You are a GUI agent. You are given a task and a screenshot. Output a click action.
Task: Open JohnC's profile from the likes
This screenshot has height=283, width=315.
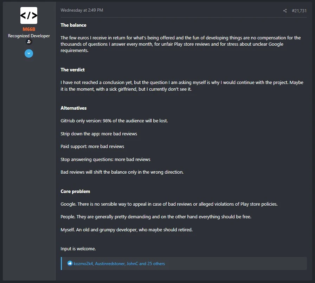click(132, 263)
